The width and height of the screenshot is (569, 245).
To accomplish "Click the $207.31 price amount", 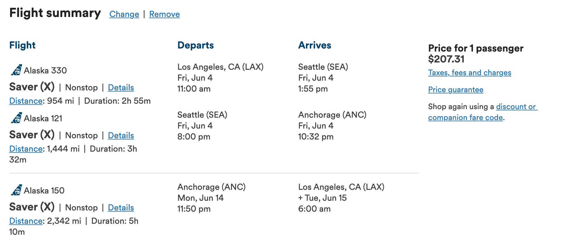I will 446,59.
